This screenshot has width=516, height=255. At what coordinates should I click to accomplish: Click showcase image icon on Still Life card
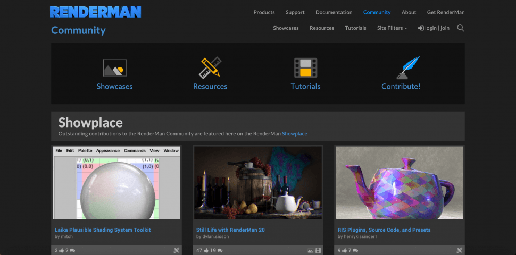[x=310, y=250]
